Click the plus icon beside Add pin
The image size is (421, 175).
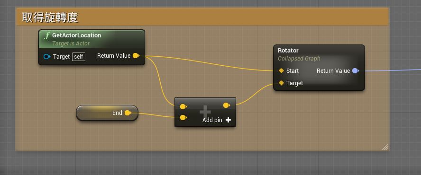[228, 120]
